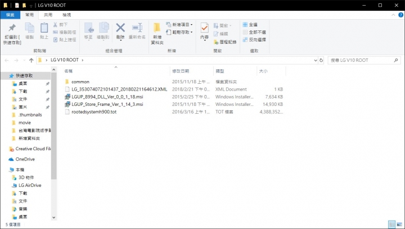The height and width of the screenshot is (229, 405).
Task: Click XML Document type cell
Action: (231, 89)
